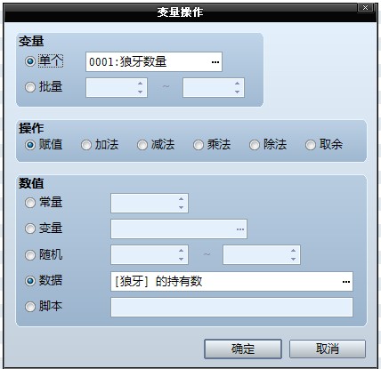381x369 pixels.
Task: Choose the 乘法 (multiply) operation
Action: pyautogui.click(x=199, y=145)
